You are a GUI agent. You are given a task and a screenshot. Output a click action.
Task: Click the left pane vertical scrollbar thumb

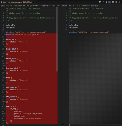[x=57, y=39]
